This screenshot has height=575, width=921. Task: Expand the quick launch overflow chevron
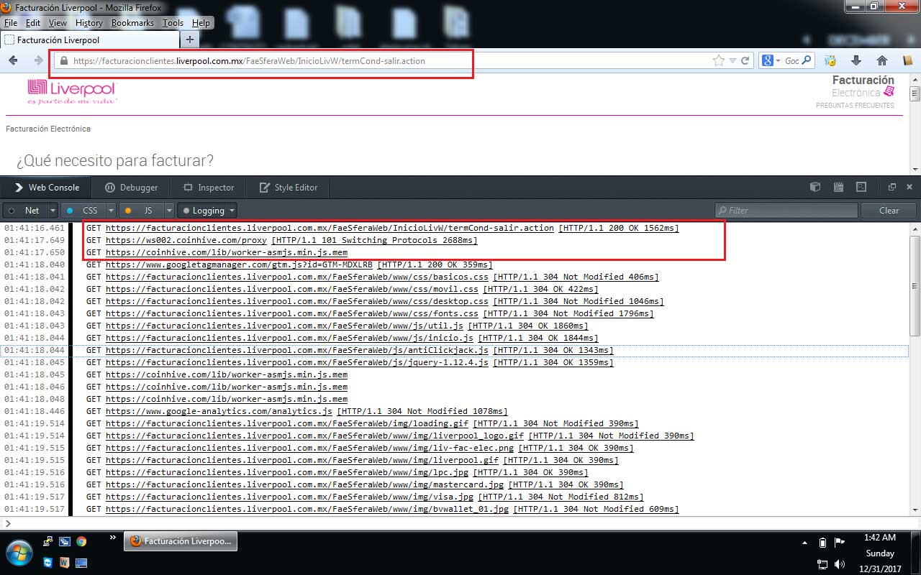112,538
